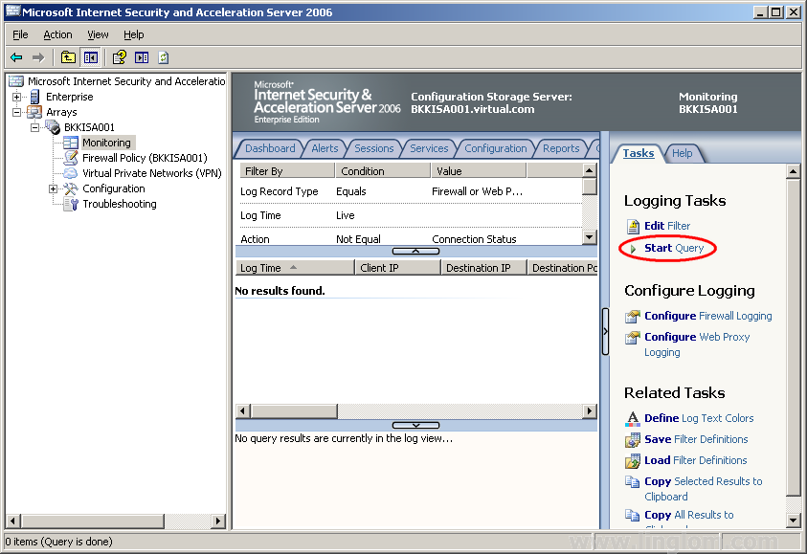The width and height of the screenshot is (807, 554).
Task: Click the Configure Web Proxy Logging icon
Action: click(x=633, y=338)
